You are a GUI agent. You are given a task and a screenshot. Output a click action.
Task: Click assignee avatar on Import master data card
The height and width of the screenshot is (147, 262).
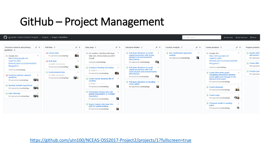117,109
